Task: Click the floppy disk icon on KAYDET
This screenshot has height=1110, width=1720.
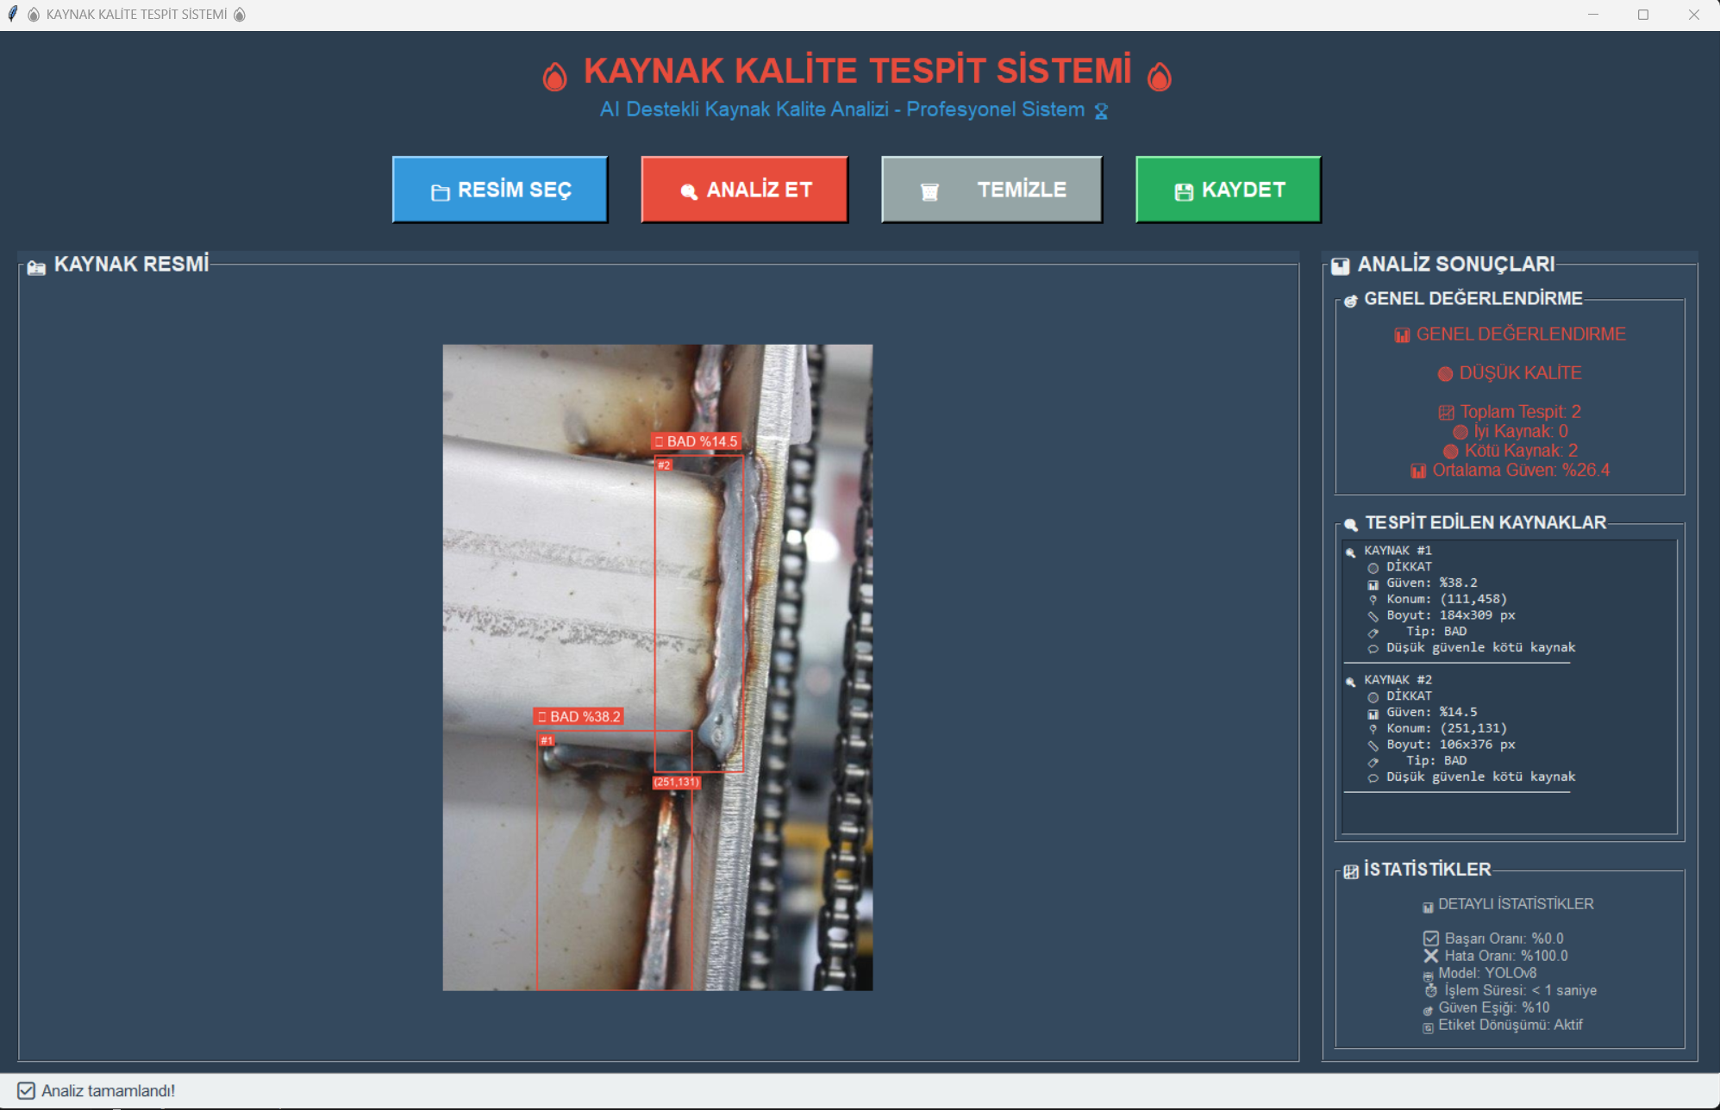Action: point(1184,192)
